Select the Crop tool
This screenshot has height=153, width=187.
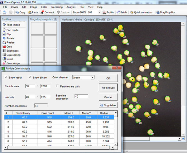coord(9,46)
